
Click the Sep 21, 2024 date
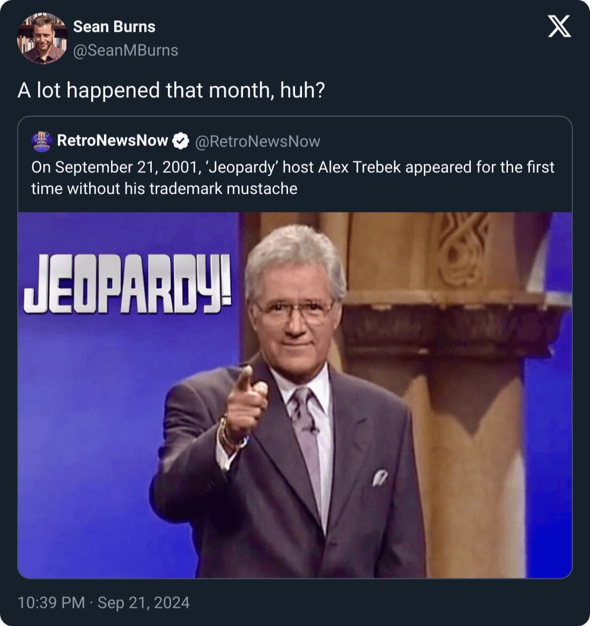pyautogui.click(x=144, y=602)
